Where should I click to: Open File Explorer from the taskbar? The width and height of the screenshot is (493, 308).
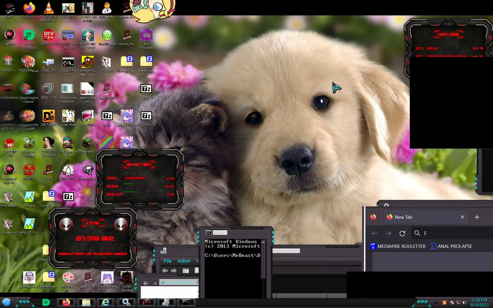coord(86,302)
